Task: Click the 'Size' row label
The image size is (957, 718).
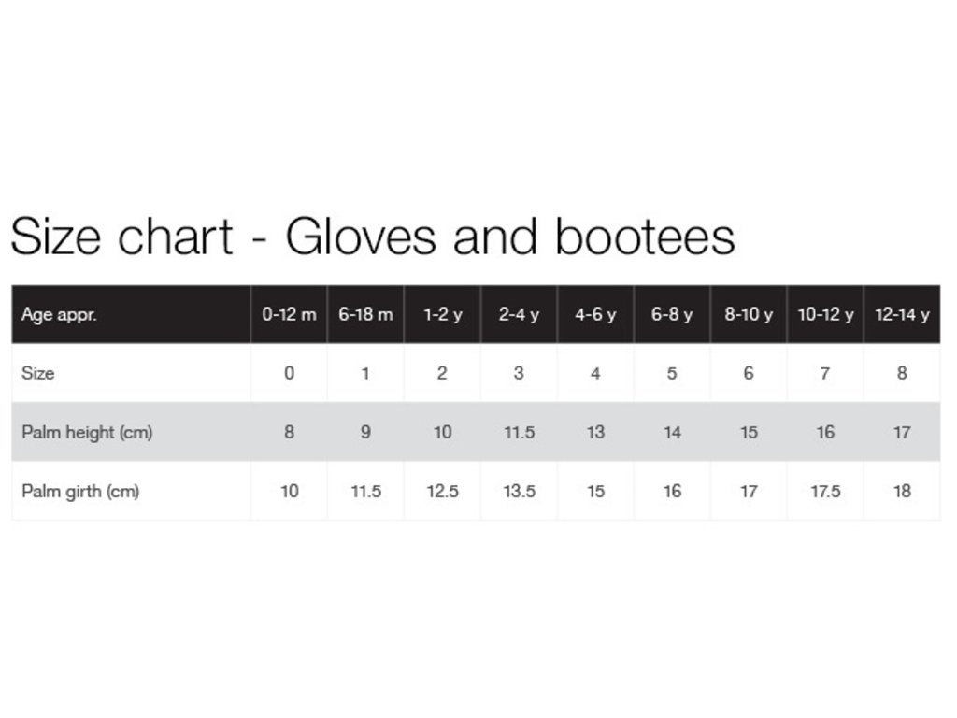Action: coord(38,373)
